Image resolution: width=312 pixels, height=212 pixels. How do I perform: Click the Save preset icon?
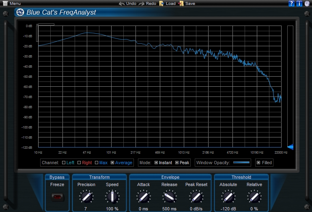[x=181, y=4]
